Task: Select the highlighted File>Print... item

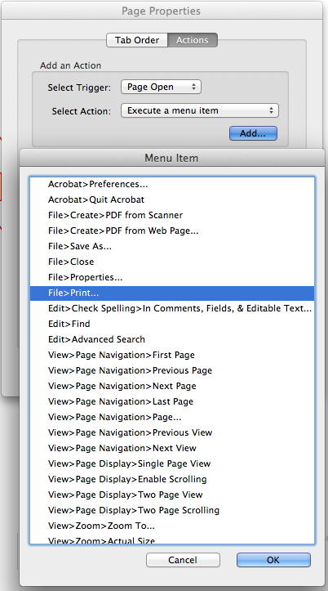Action: 172,293
